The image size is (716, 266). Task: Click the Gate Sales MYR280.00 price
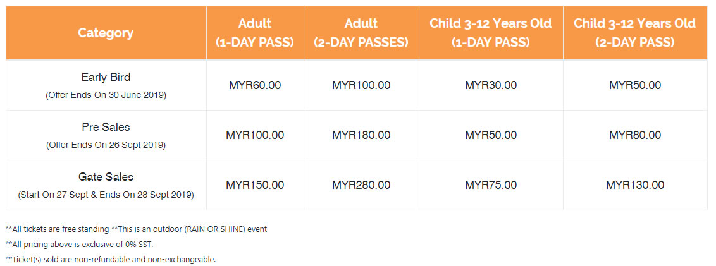click(361, 184)
